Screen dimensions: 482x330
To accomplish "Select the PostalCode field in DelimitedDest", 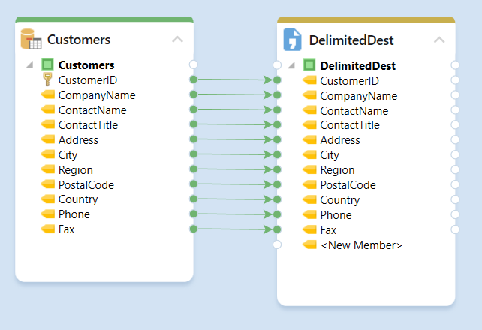I will [348, 185].
